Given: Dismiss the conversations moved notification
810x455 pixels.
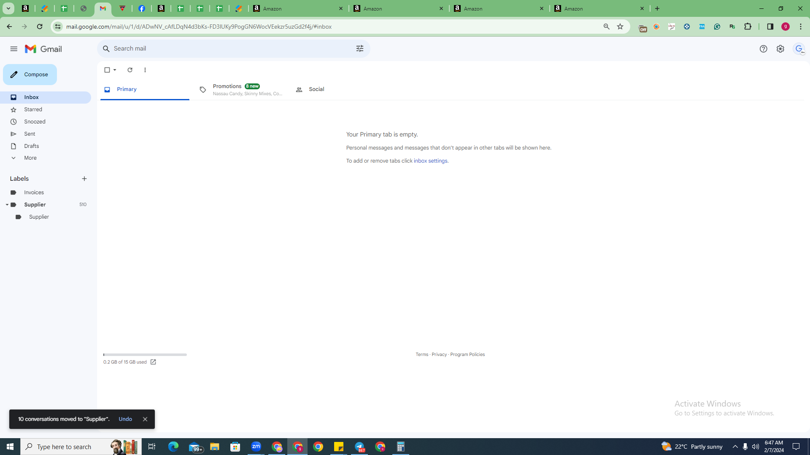Looking at the screenshot, I should (x=145, y=419).
